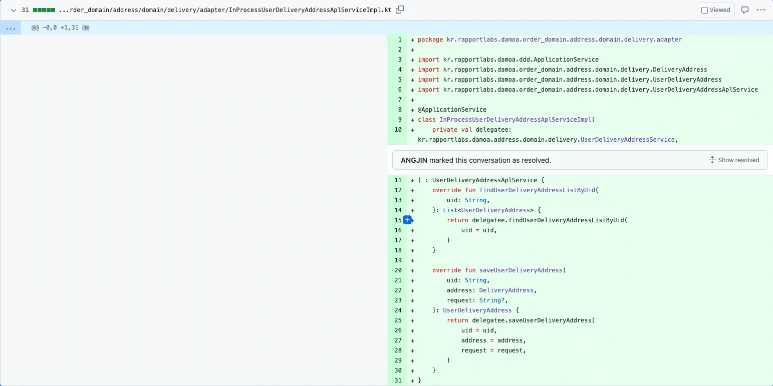Mark the file as Viewed
The width and height of the screenshot is (773, 386).
click(x=715, y=10)
